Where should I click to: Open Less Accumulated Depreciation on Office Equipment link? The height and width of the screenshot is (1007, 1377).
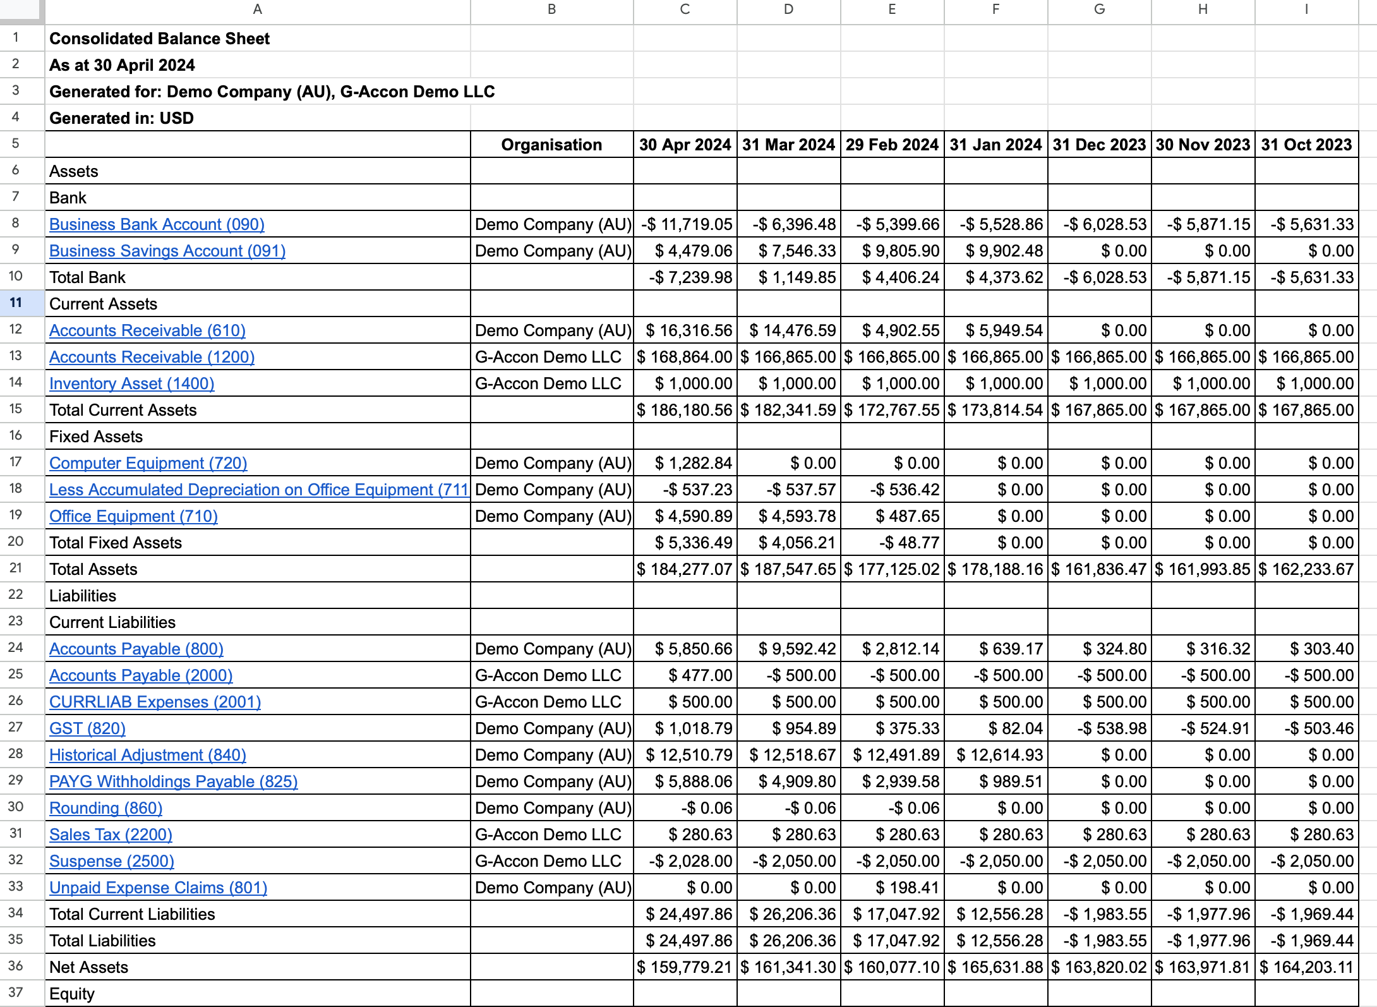259,490
